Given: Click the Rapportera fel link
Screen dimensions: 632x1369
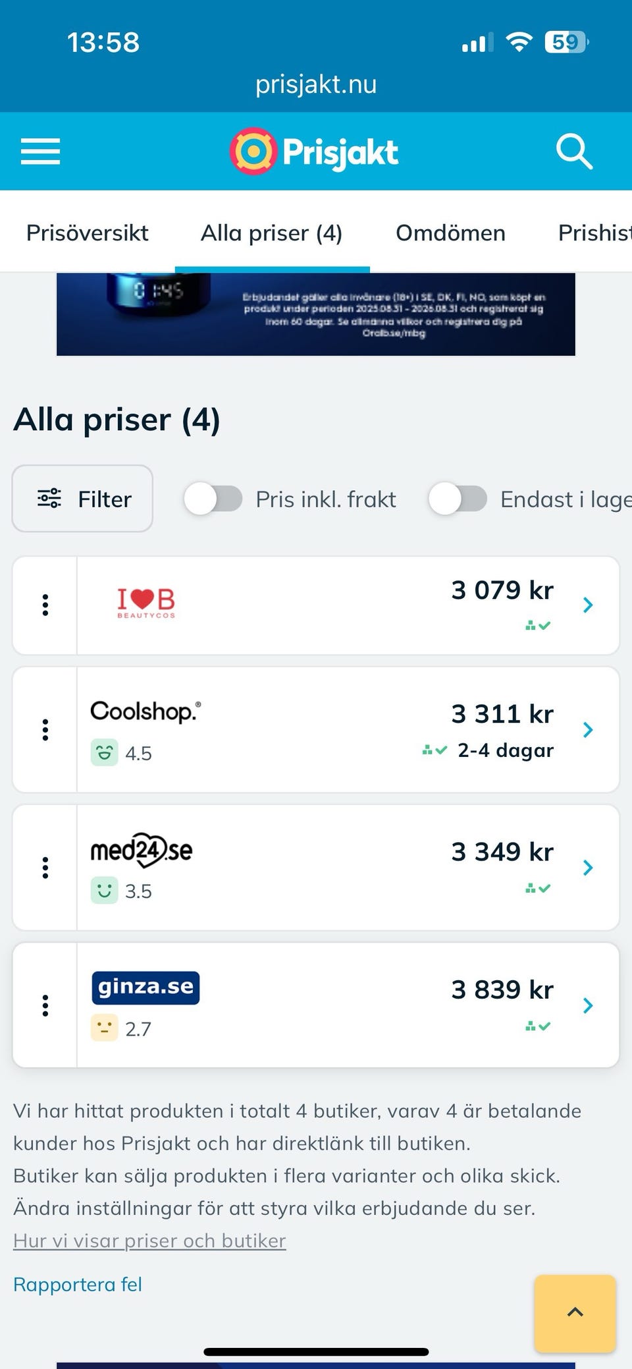Looking at the screenshot, I should pos(78,1284).
